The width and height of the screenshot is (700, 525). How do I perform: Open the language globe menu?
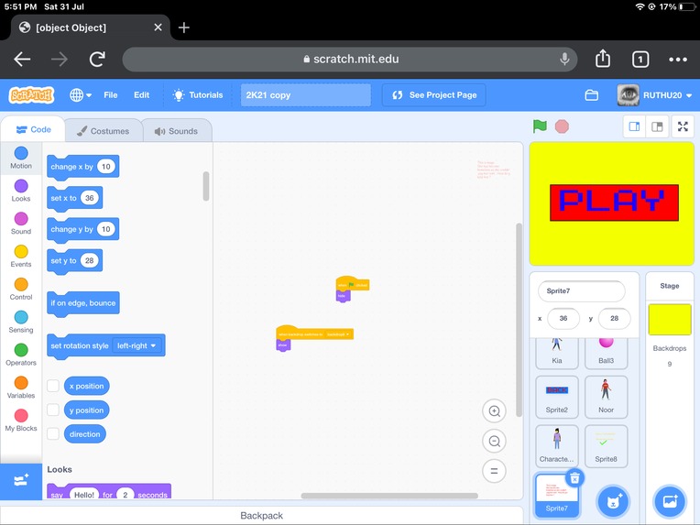81,95
